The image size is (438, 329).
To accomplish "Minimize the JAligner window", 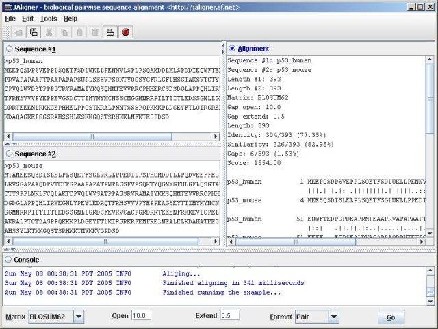I will 411,7.
